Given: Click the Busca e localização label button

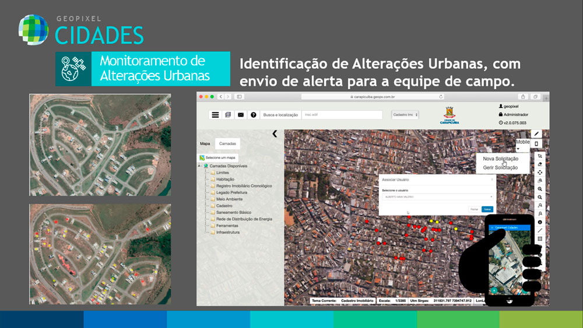Looking at the screenshot, I should click(x=280, y=115).
